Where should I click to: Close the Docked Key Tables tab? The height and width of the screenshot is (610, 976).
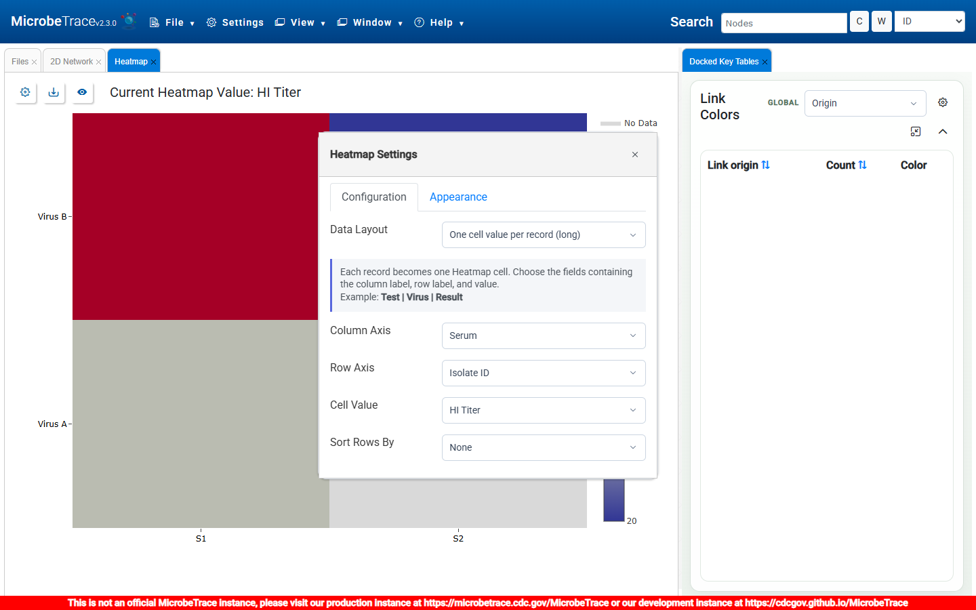point(765,62)
